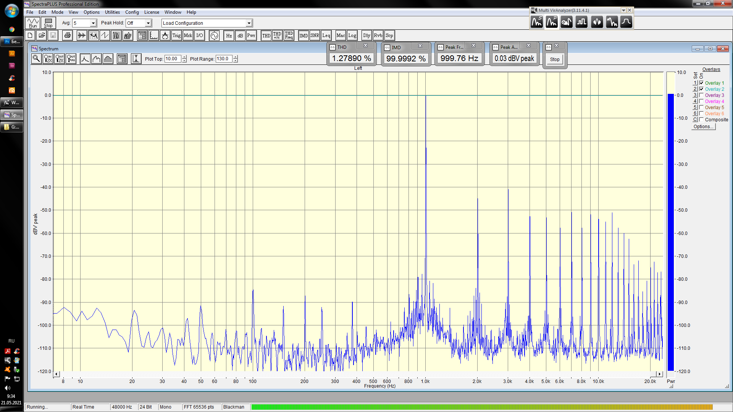Uncheck the Overlay 1 checkbox
Image resolution: width=733 pixels, height=412 pixels.
pyautogui.click(x=701, y=83)
